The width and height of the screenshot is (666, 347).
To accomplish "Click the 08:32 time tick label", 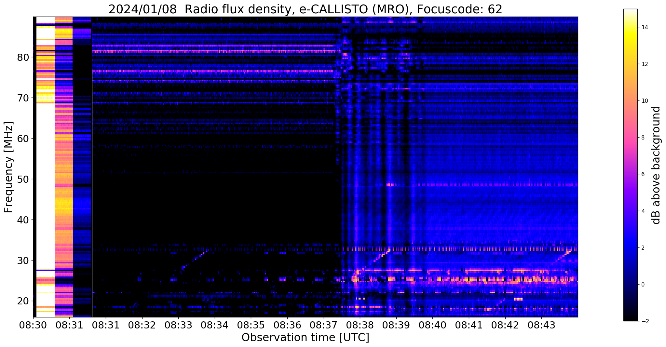I will point(142,325).
